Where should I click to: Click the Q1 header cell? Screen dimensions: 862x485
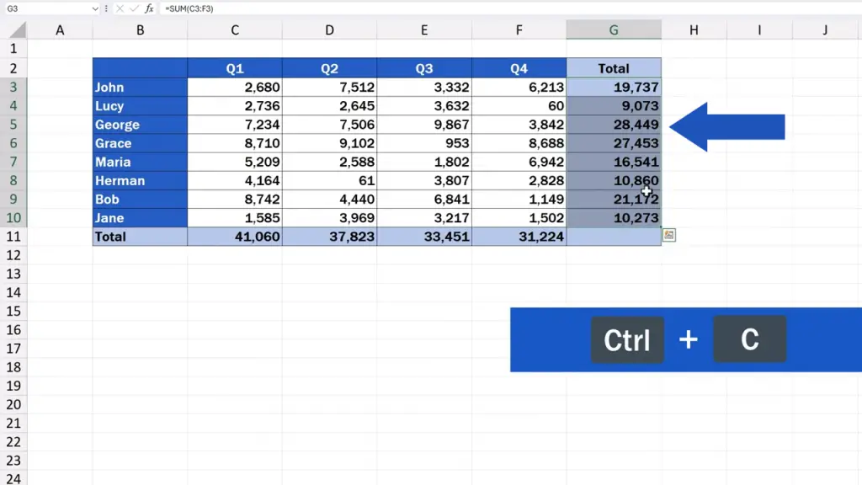(235, 68)
